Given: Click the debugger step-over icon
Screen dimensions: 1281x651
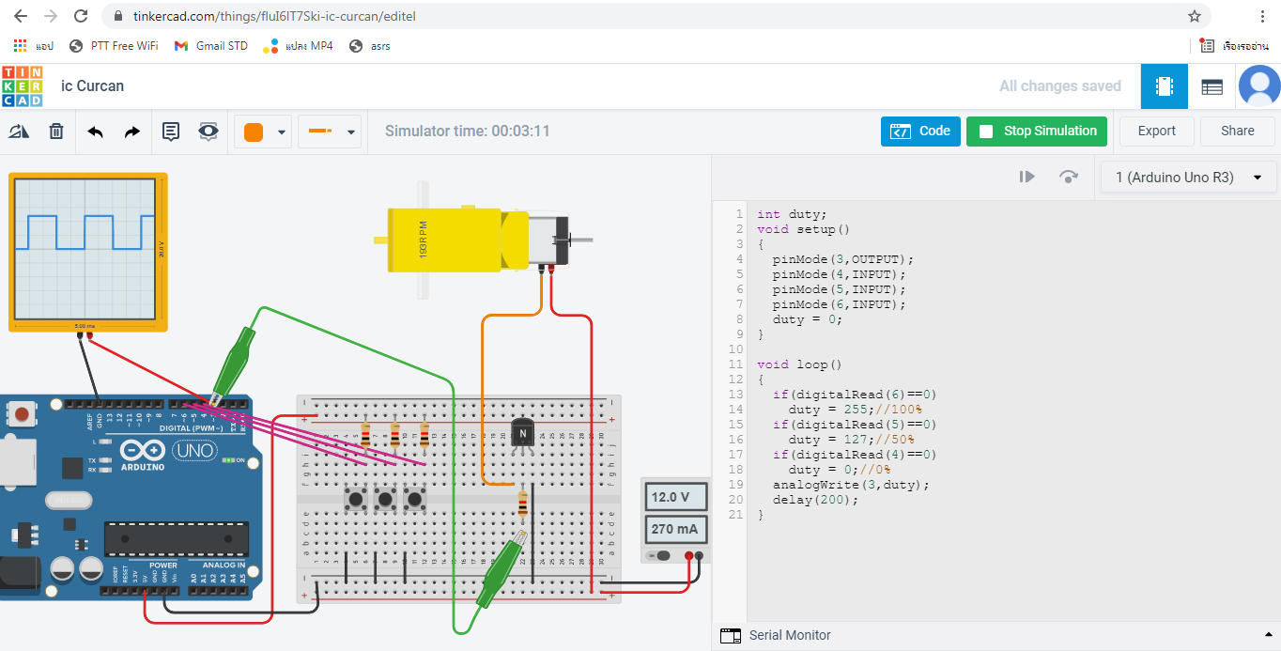Looking at the screenshot, I should pos(1068,177).
